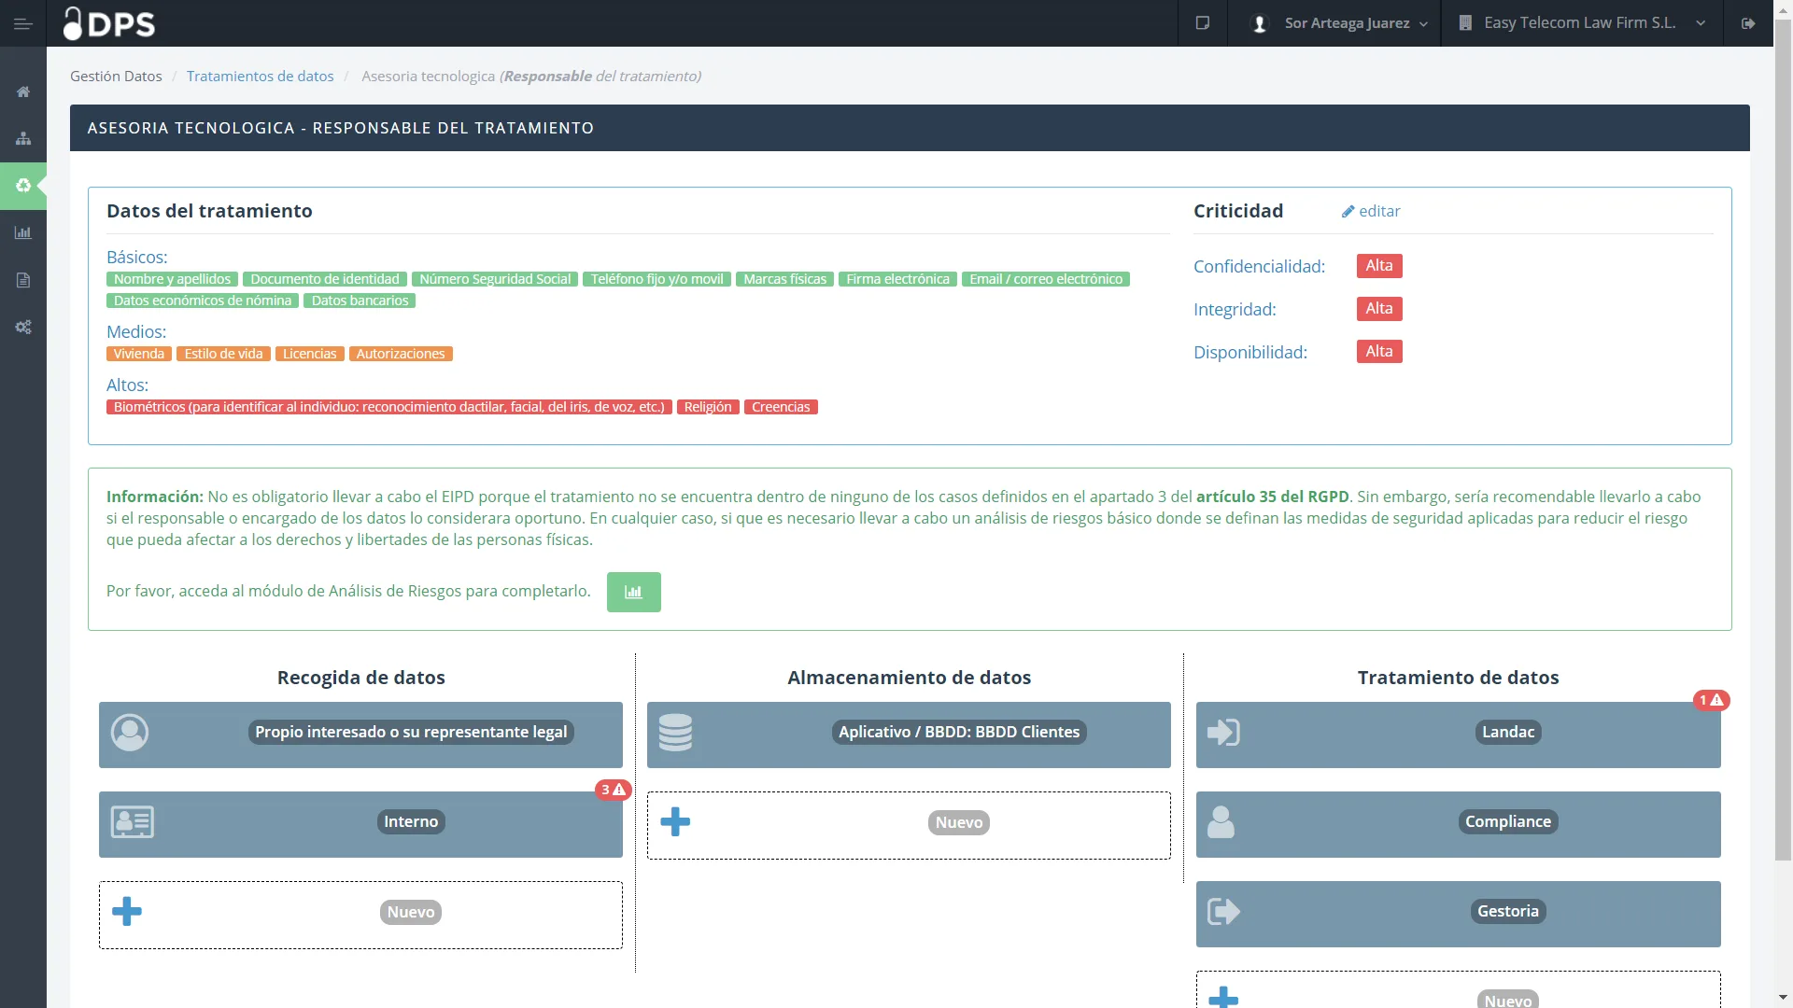1793x1008 pixels.
Task: Click the Email / correo electrónico tag
Action: pyautogui.click(x=1046, y=279)
